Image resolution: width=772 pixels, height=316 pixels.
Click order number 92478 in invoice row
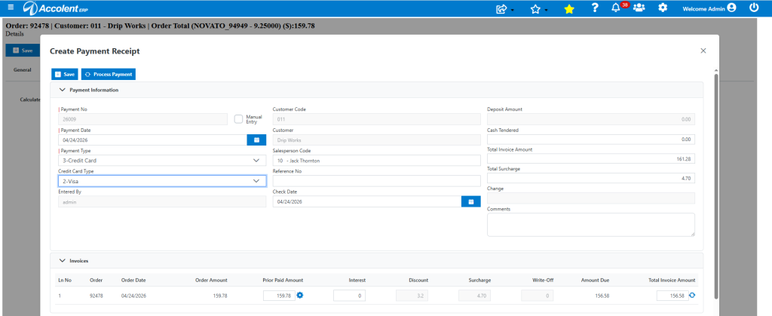coord(97,296)
